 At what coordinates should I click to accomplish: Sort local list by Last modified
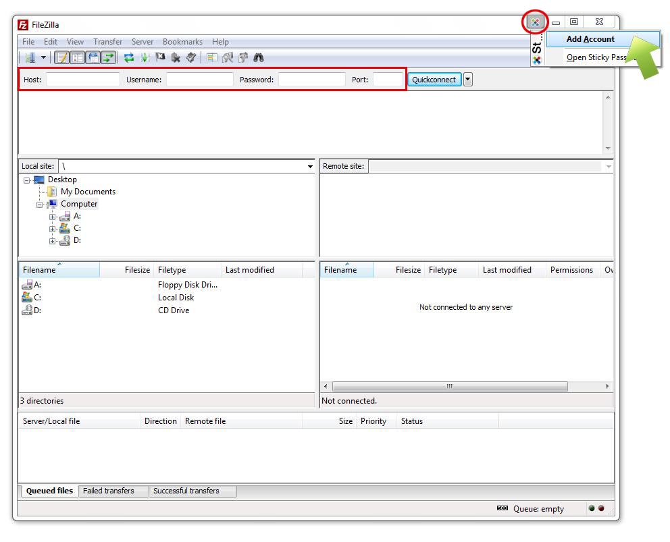pyautogui.click(x=261, y=270)
